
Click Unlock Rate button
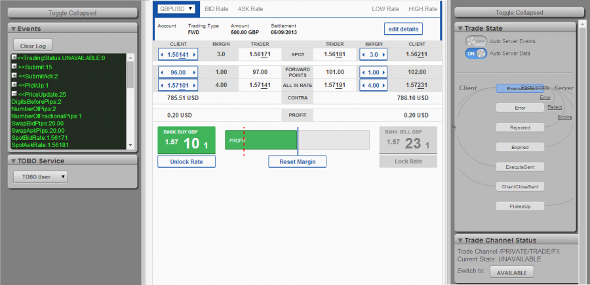coord(186,161)
